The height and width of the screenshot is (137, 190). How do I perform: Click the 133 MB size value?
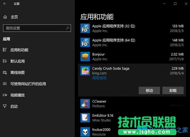pyautogui.click(x=178, y=26)
